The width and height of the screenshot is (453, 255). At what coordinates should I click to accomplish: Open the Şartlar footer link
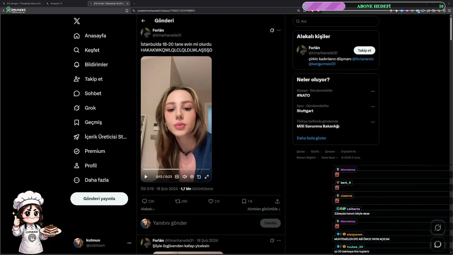tap(301, 152)
